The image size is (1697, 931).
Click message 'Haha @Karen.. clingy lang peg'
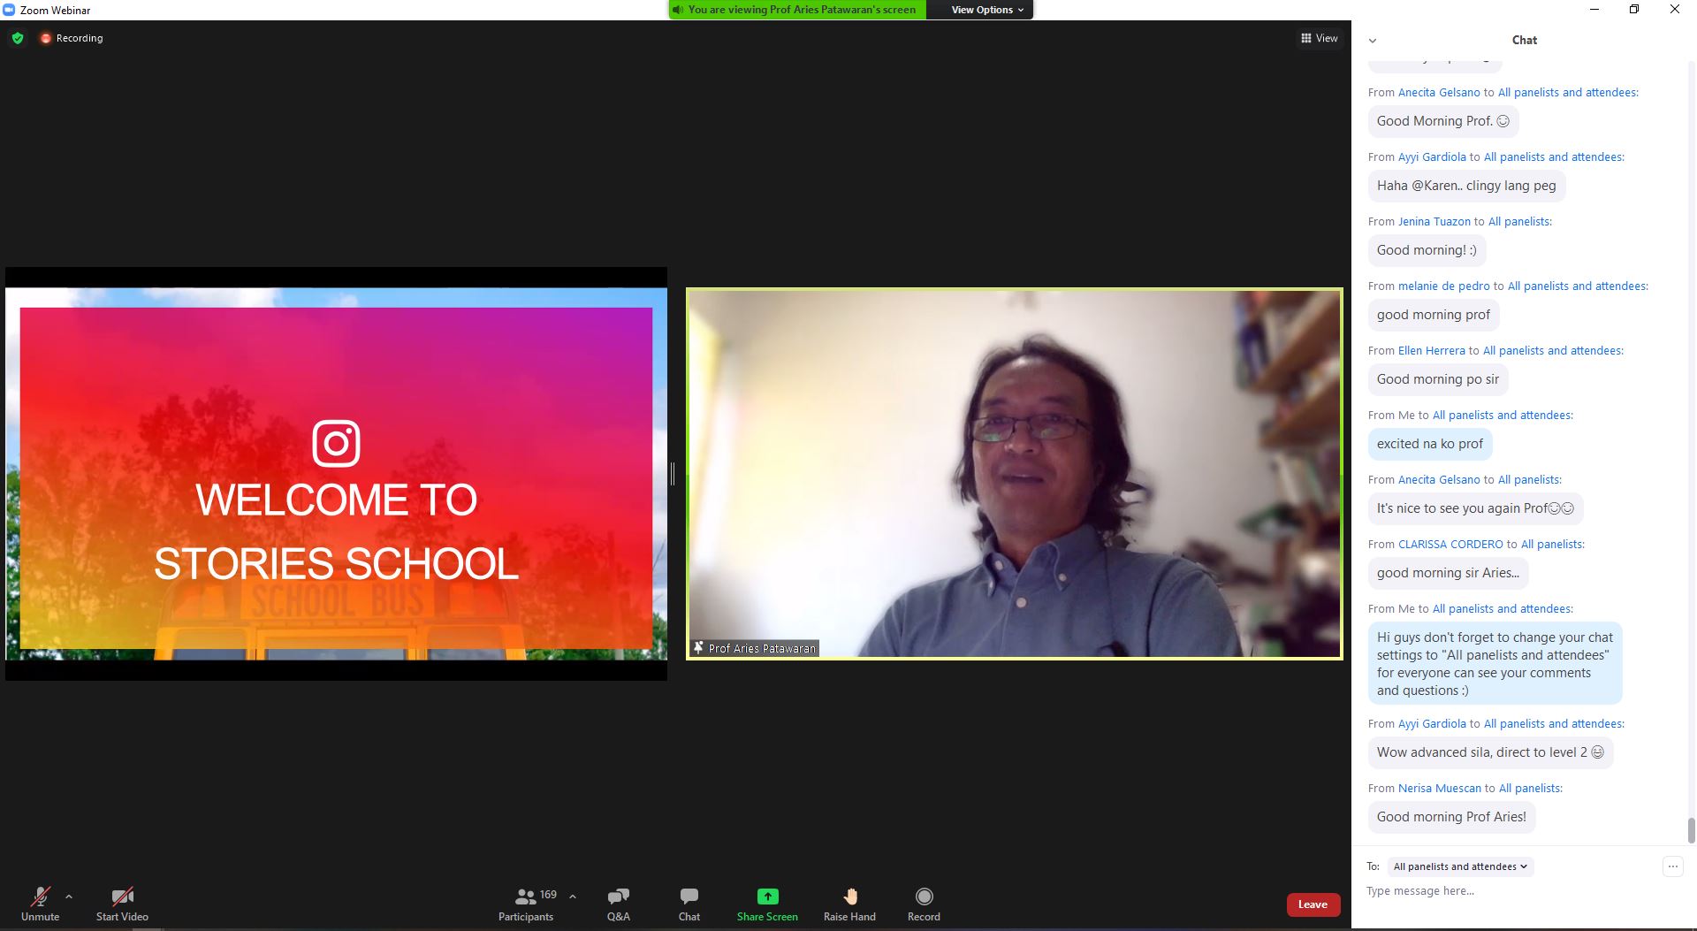click(x=1466, y=186)
